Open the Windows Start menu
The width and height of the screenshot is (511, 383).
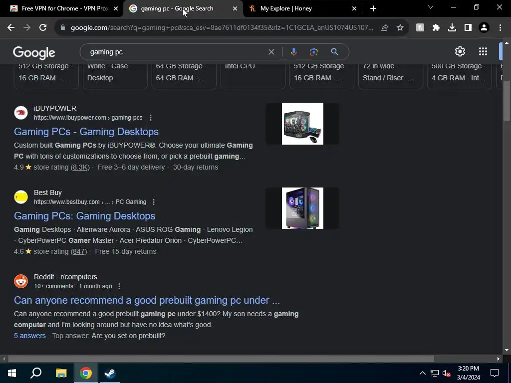[12, 373]
